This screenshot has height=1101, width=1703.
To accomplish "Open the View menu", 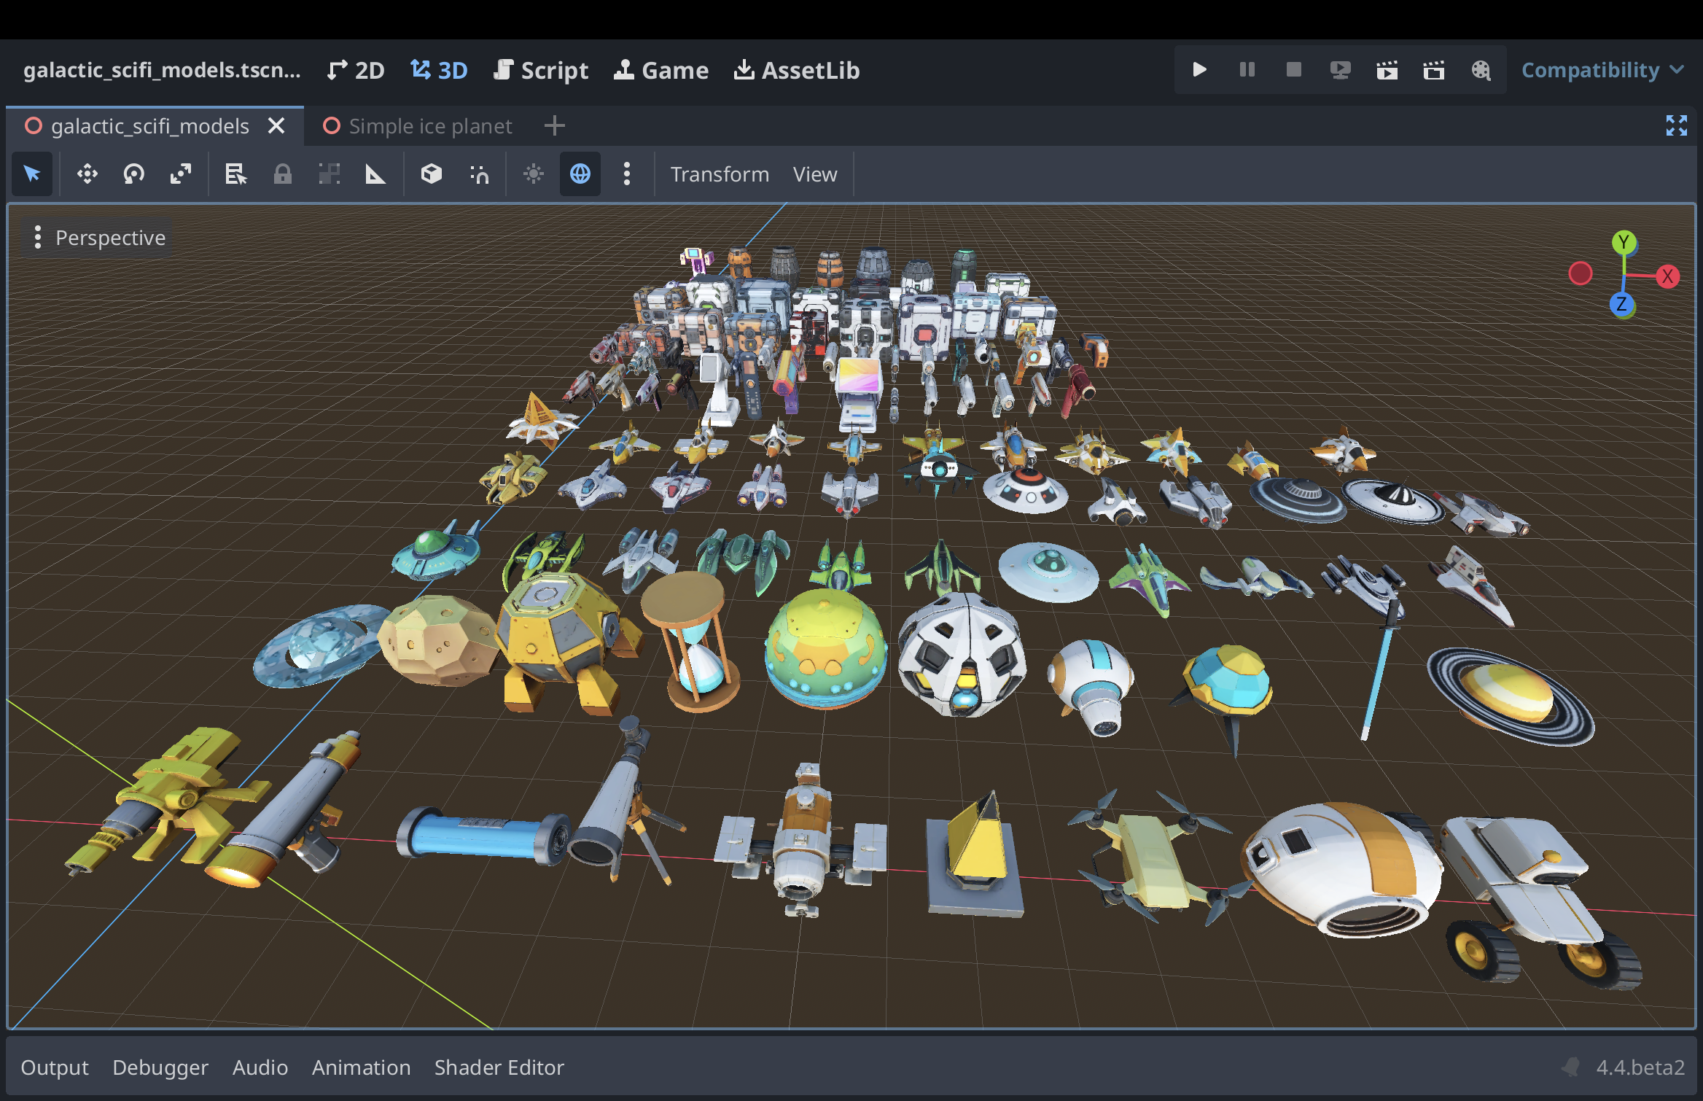I will pyautogui.click(x=815, y=174).
